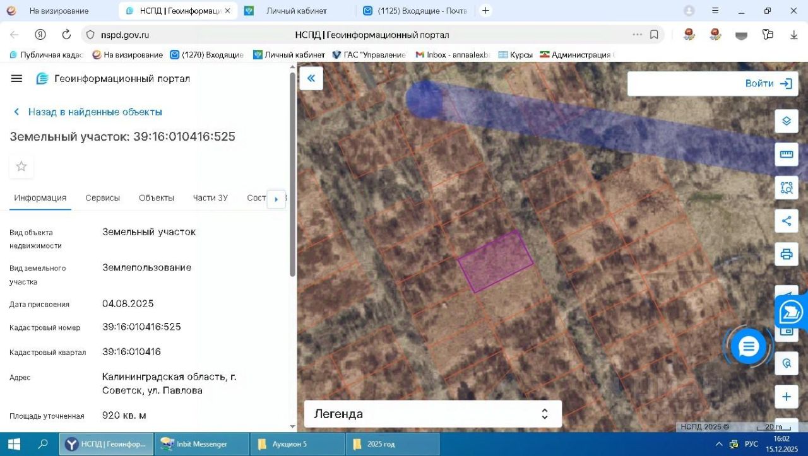Open the blue floating side widget
The height and width of the screenshot is (456, 808).
click(792, 312)
